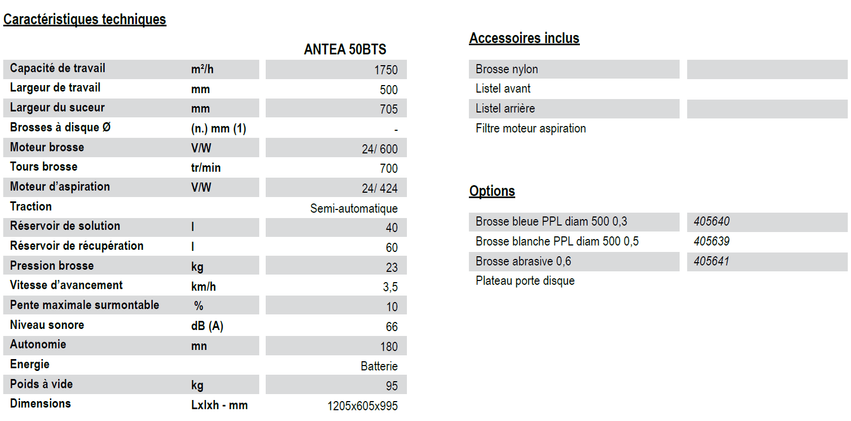Select the Semi-automatique traction value

point(354,208)
